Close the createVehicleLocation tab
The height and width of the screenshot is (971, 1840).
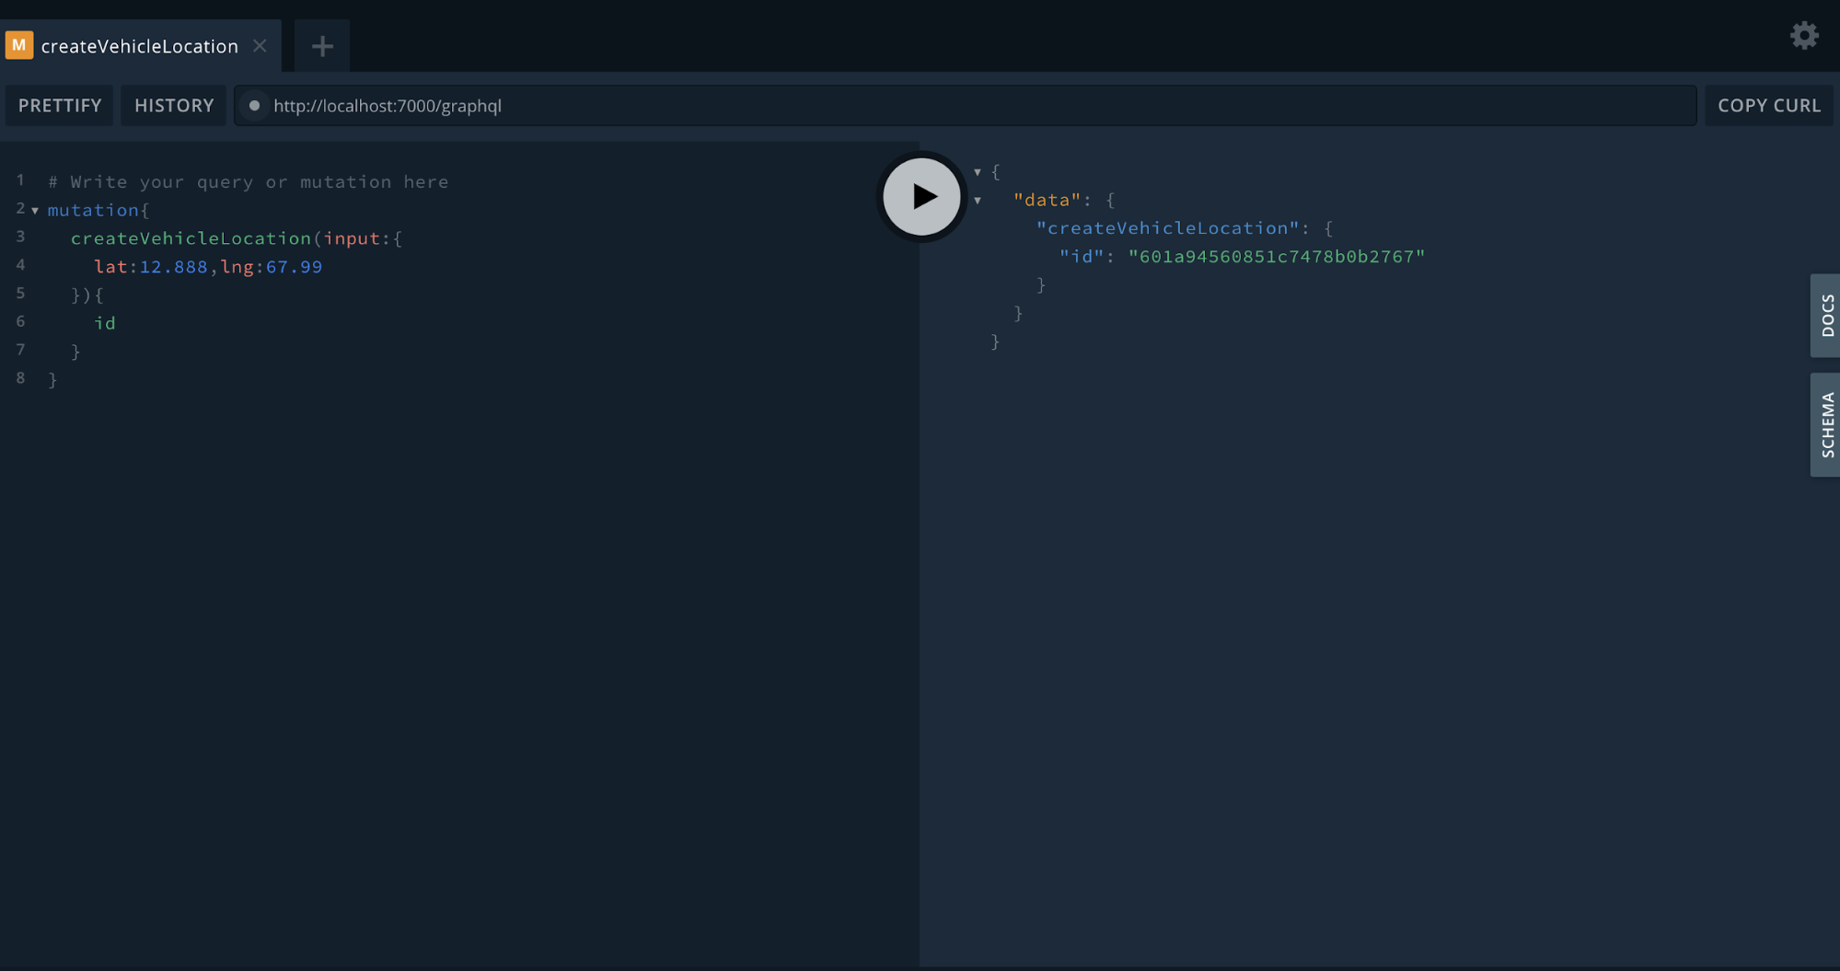click(260, 45)
